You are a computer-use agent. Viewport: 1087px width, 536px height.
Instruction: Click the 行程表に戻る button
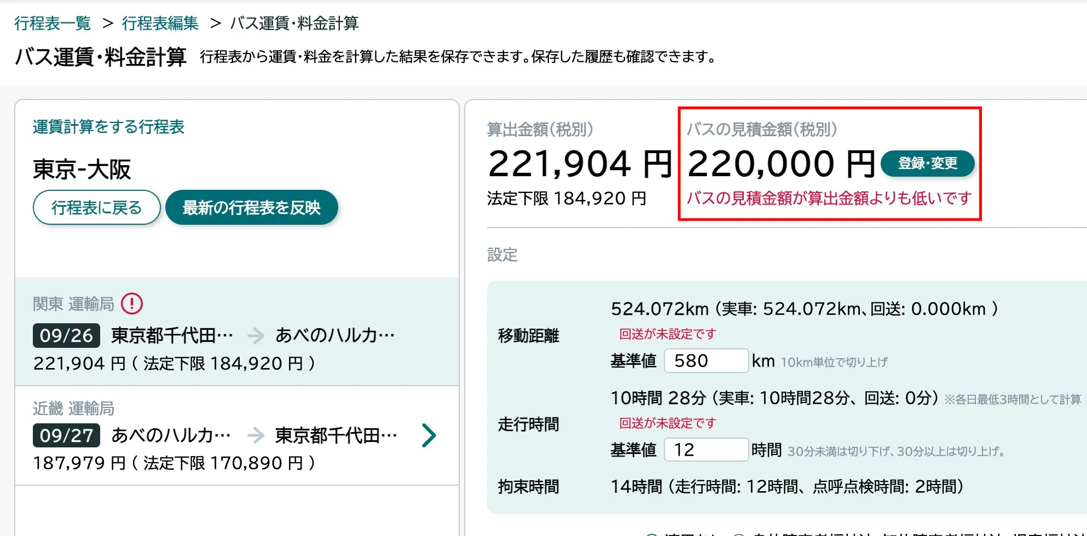pos(96,207)
